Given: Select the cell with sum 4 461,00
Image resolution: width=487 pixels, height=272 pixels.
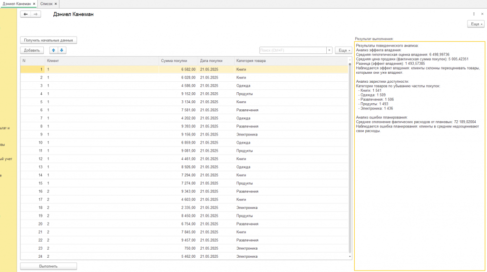Looking at the screenshot, I should tap(178, 159).
